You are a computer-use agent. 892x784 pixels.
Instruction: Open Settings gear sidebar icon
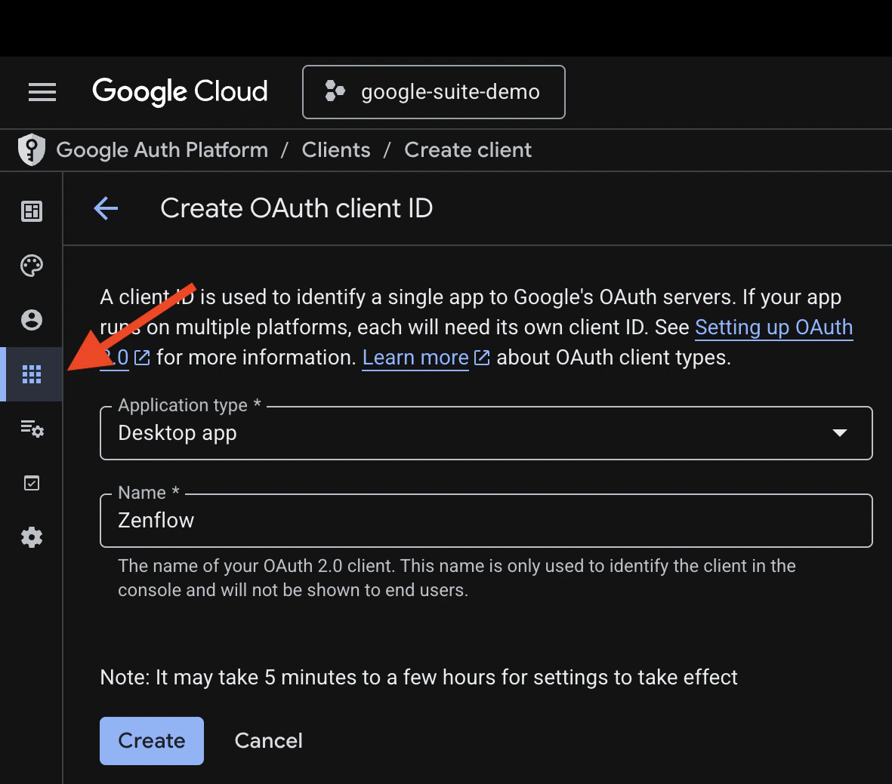(x=32, y=537)
